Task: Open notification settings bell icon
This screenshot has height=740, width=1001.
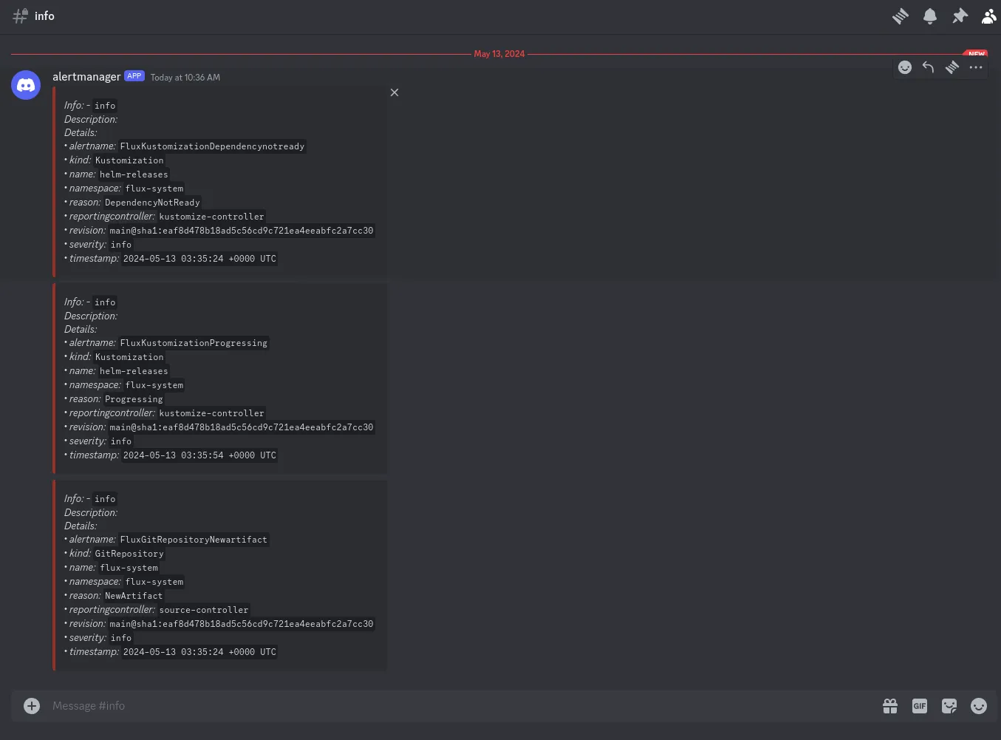Action: (930, 16)
